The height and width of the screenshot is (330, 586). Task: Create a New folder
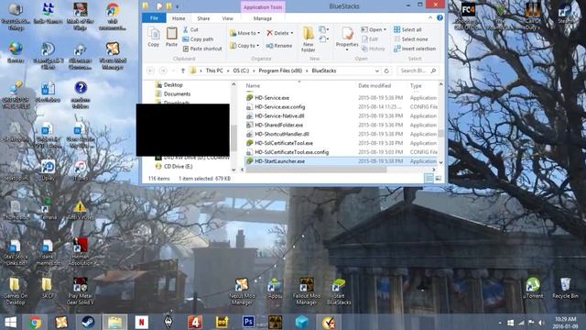(x=309, y=38)
